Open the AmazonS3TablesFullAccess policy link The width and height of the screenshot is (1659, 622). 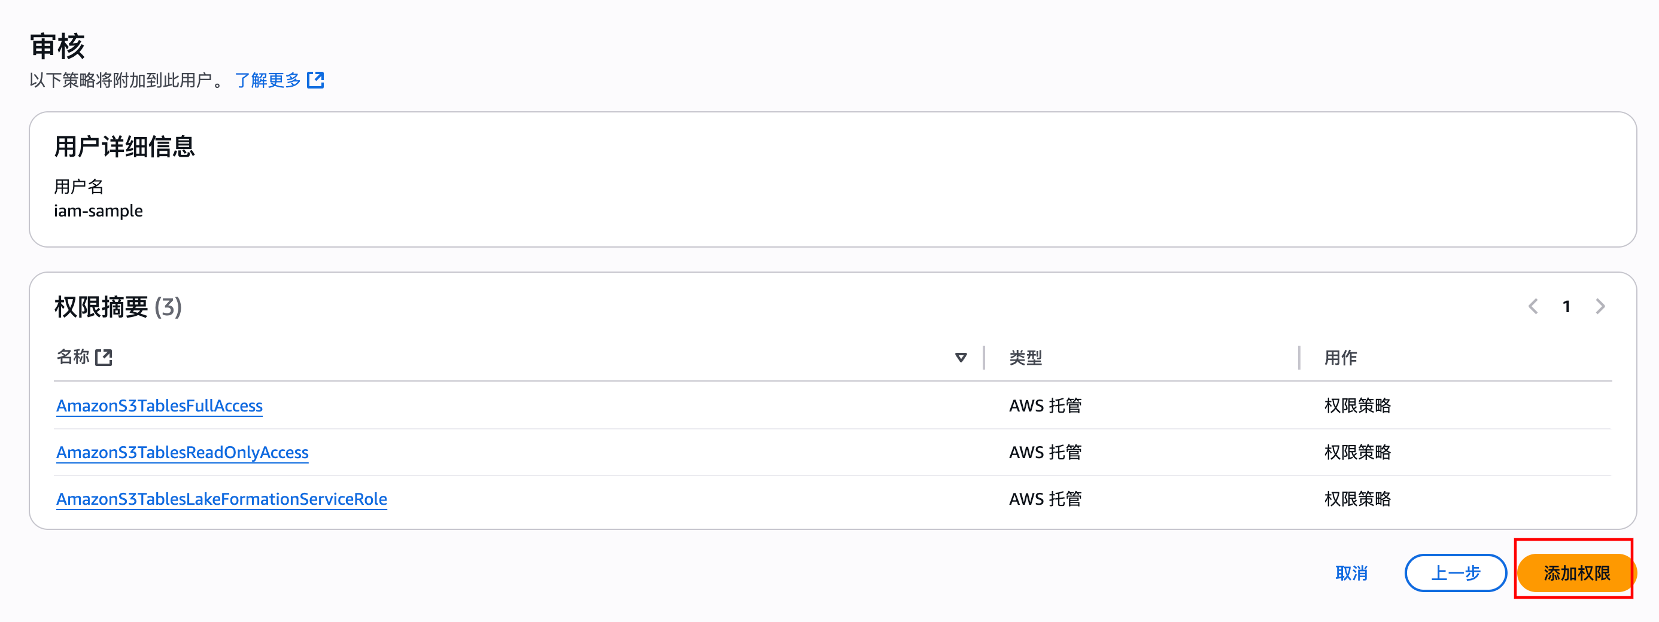[159, 405]
